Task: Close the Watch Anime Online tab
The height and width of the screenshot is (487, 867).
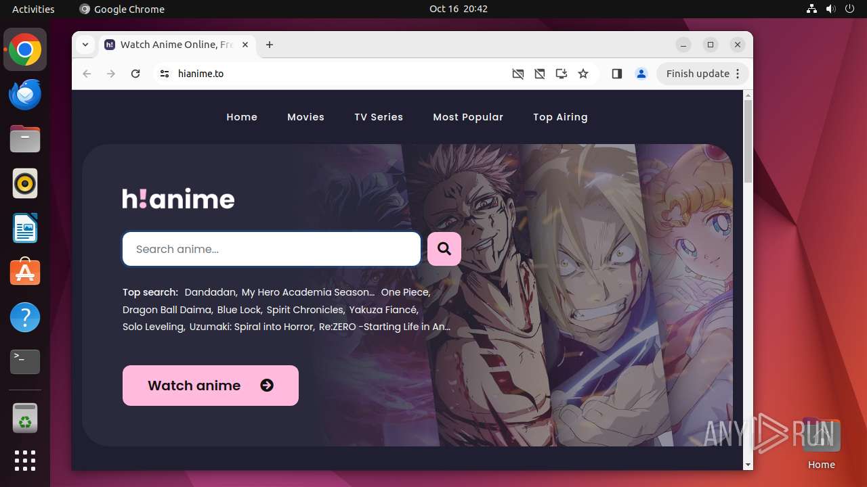Action: 245,45
